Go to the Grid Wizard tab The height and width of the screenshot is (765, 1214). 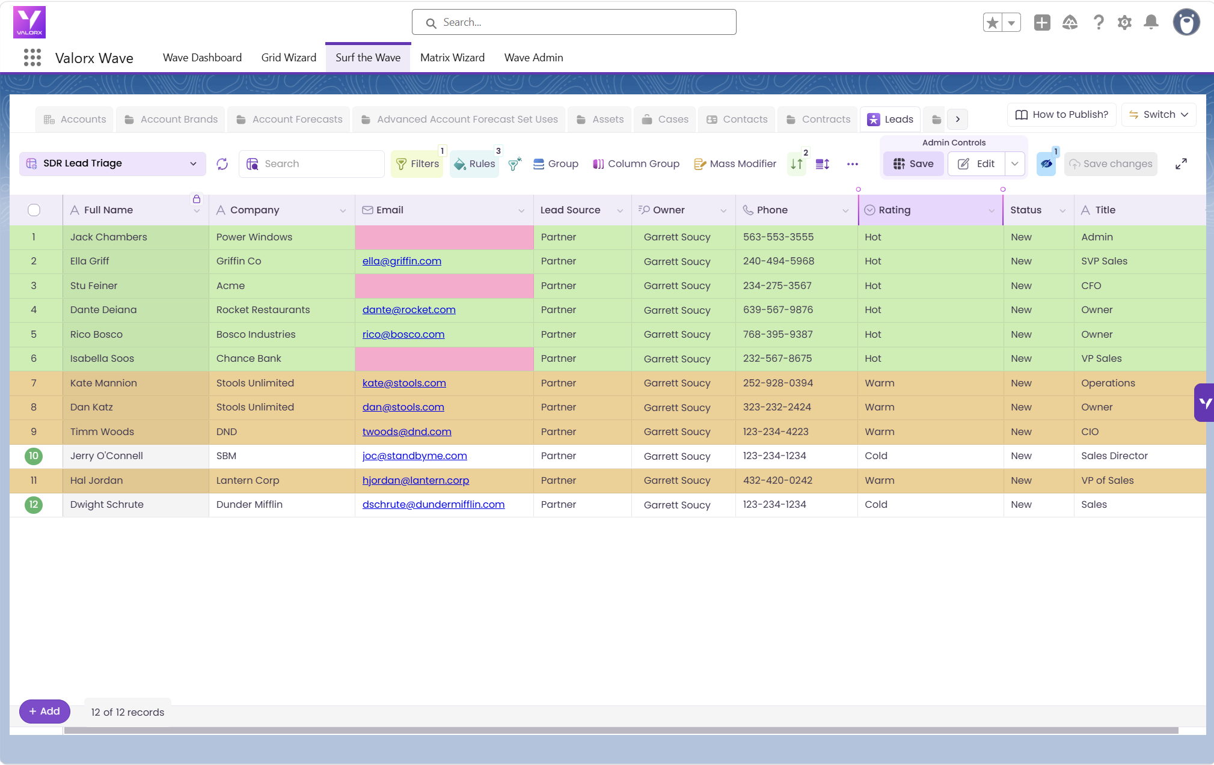(x=289, y=58)
